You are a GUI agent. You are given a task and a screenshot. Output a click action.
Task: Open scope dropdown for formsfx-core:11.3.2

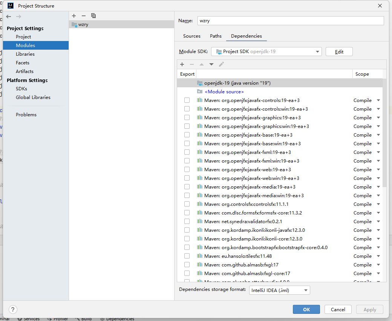click(x=378, y=213)
